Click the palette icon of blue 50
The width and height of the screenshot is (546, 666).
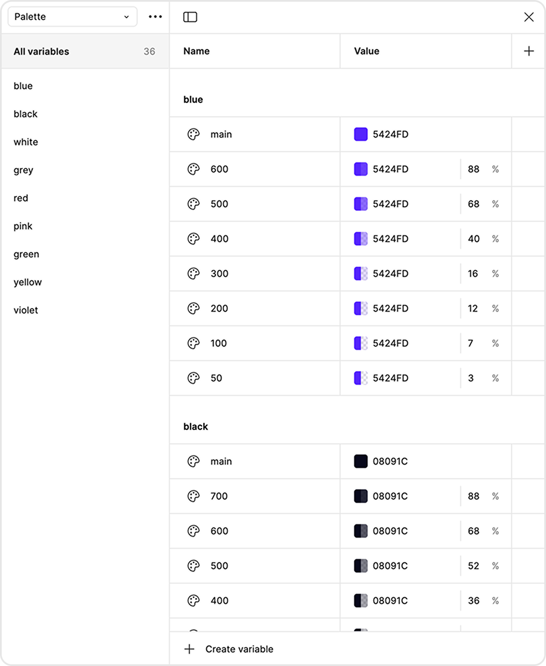click(194, 378)
